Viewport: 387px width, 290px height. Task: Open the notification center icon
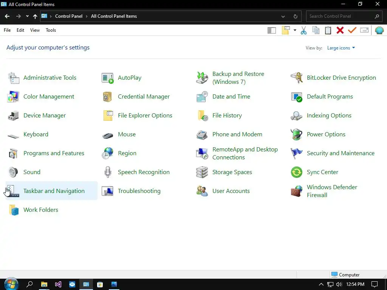[375, 284]
